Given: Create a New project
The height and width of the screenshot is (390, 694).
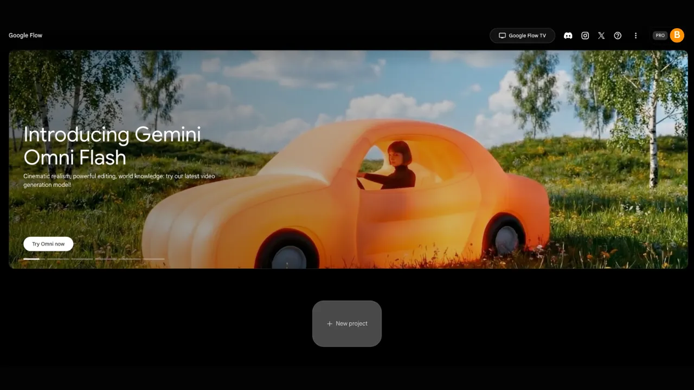Looking at the screenshot, I should (347, 323).
